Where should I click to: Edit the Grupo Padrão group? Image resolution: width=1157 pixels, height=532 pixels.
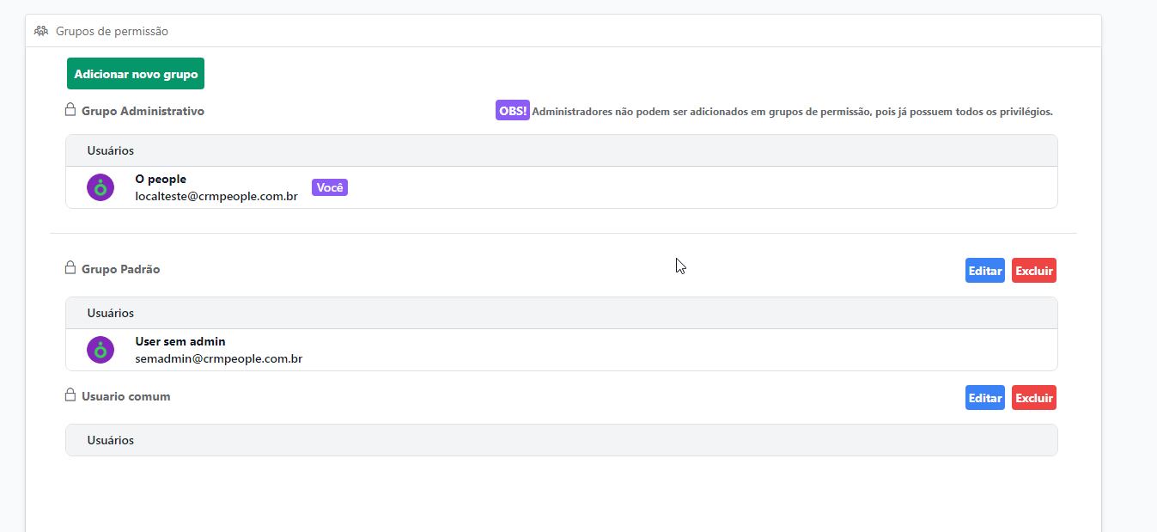point(984,271)
